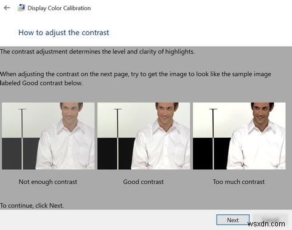
Task: Click the sentence about clarity of highlights
Action: click(97, 52)
